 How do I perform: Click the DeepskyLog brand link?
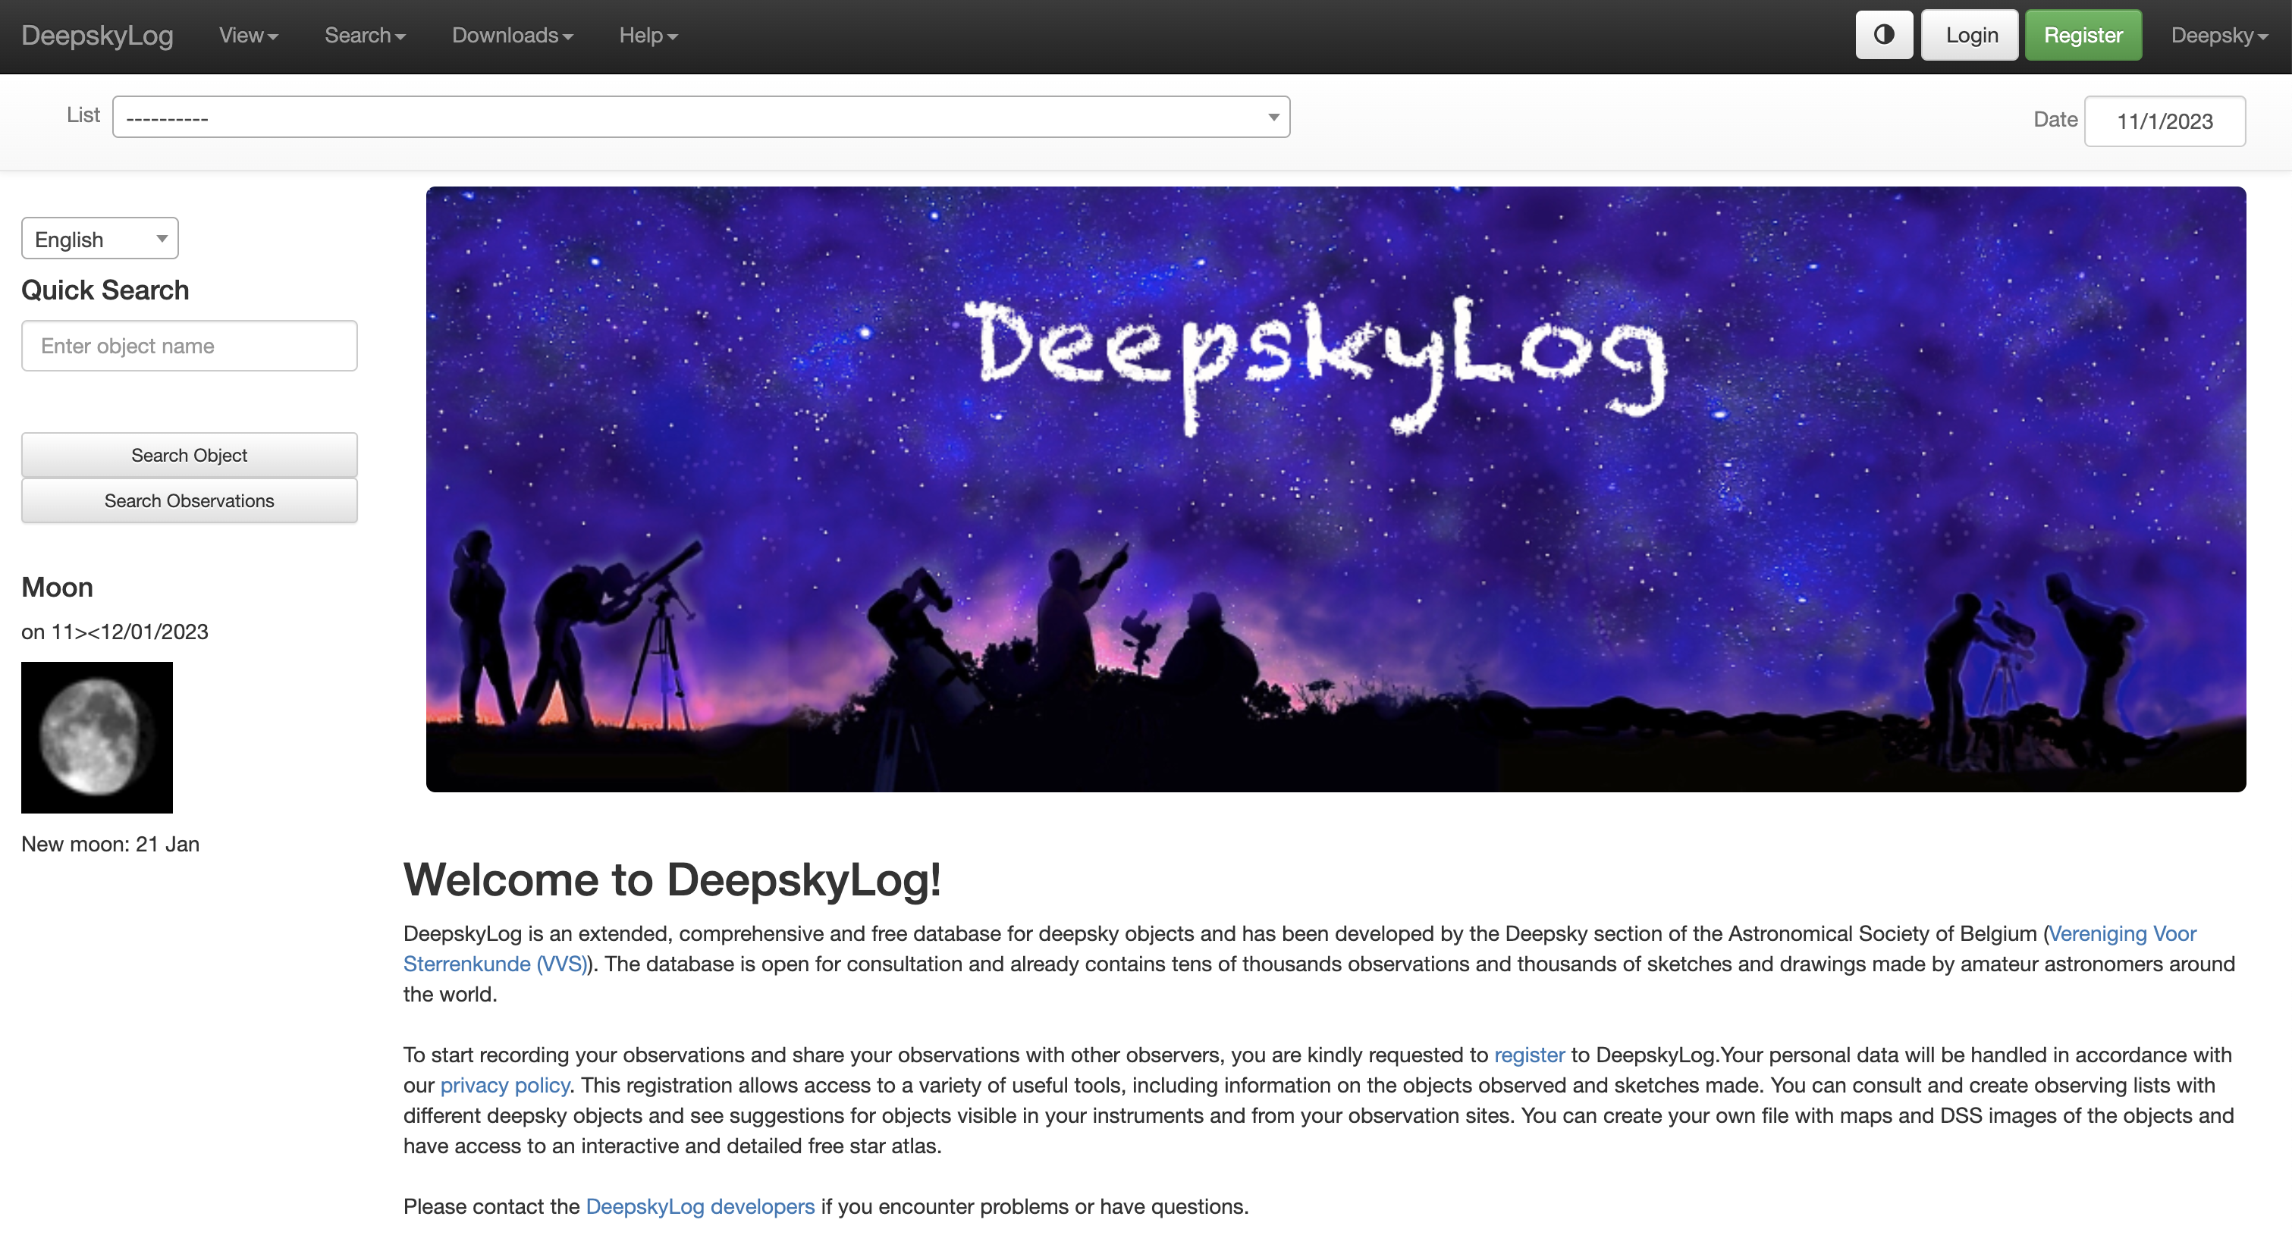pos(97,35)
